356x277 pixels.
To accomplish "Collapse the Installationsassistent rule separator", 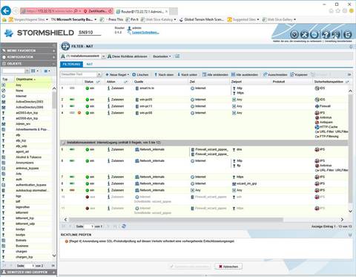I will pyautogui.click(x=63, y=143).
